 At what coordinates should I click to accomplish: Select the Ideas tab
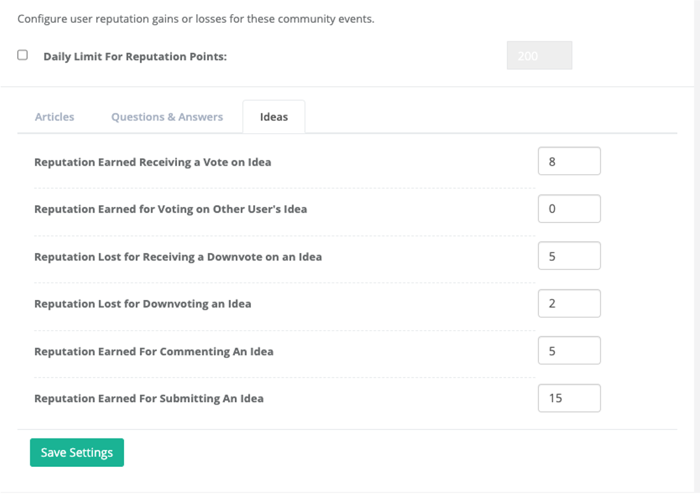pos(274,117)
